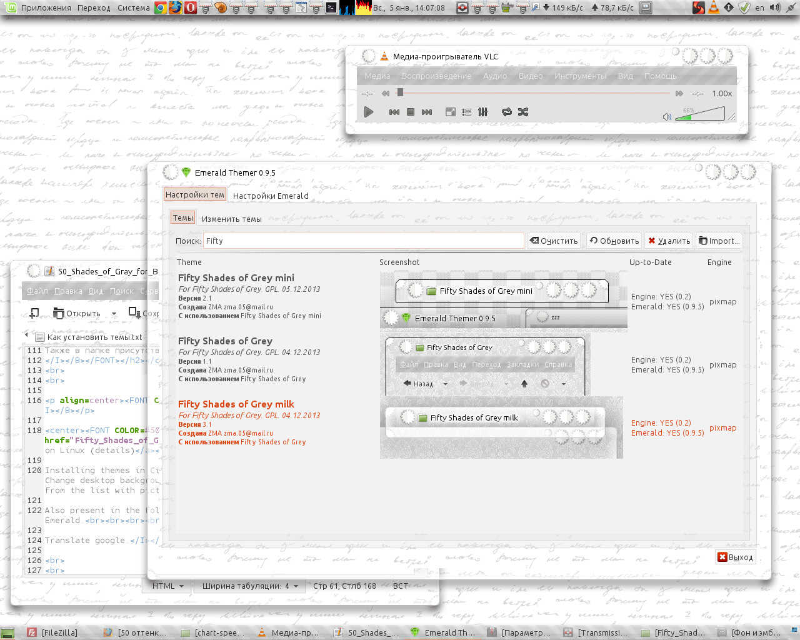Exit Emerald Themer with Выход
800x640 pixels.
coord(736,557)
